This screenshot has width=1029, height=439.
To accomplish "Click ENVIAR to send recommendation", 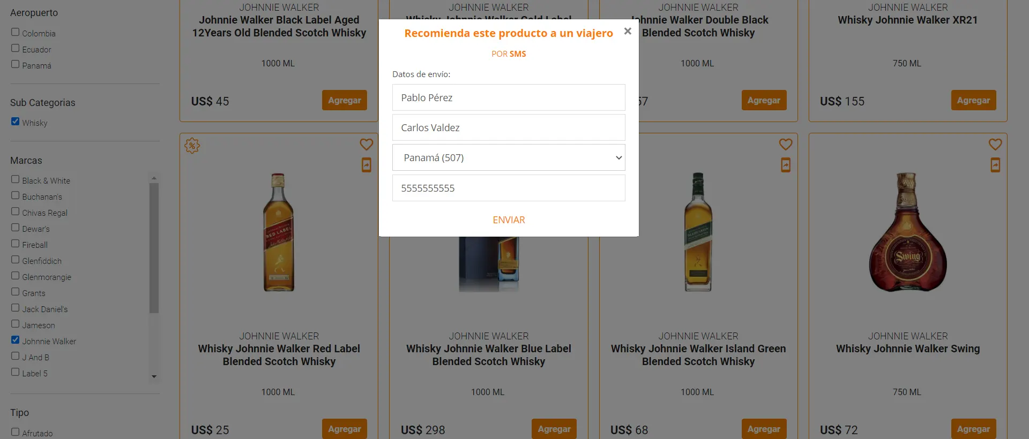I will (509, 220).
